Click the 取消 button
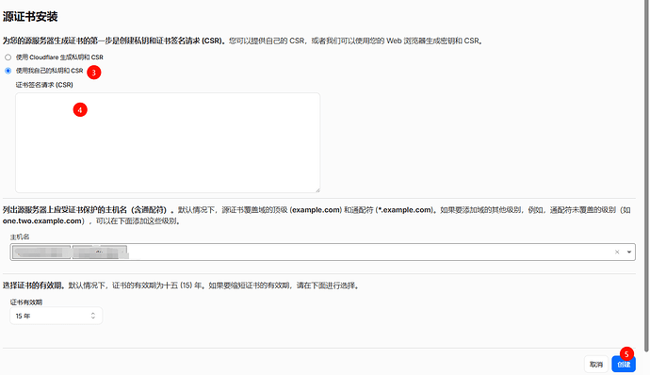Viewport: 650px width, 375px height. pos(596,365)
